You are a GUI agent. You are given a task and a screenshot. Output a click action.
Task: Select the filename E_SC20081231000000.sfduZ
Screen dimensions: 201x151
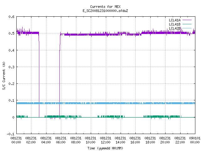(105, 11)
